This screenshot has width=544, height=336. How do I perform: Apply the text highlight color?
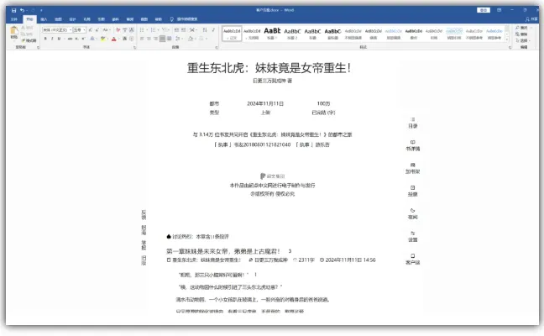click(x=102, y=39)
